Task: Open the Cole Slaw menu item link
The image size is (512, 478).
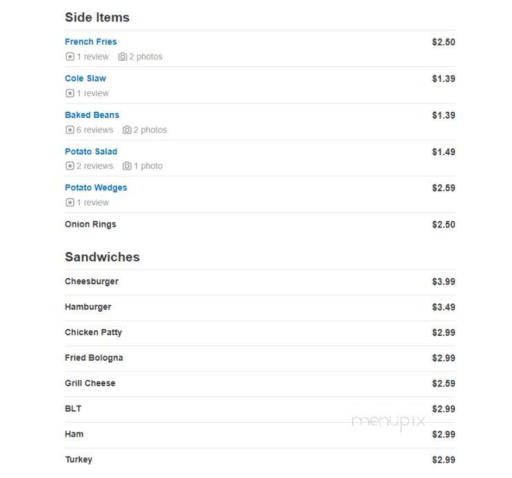Action: click(85, 79)
